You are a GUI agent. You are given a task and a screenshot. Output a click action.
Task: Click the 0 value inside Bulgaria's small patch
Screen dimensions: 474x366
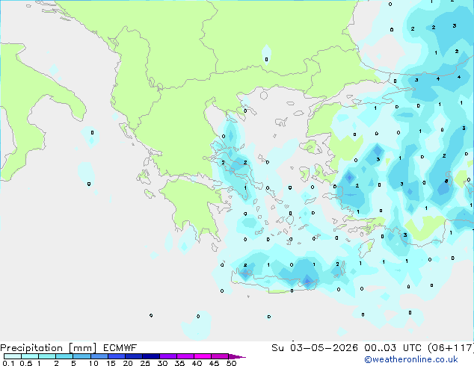pos(266,60)
